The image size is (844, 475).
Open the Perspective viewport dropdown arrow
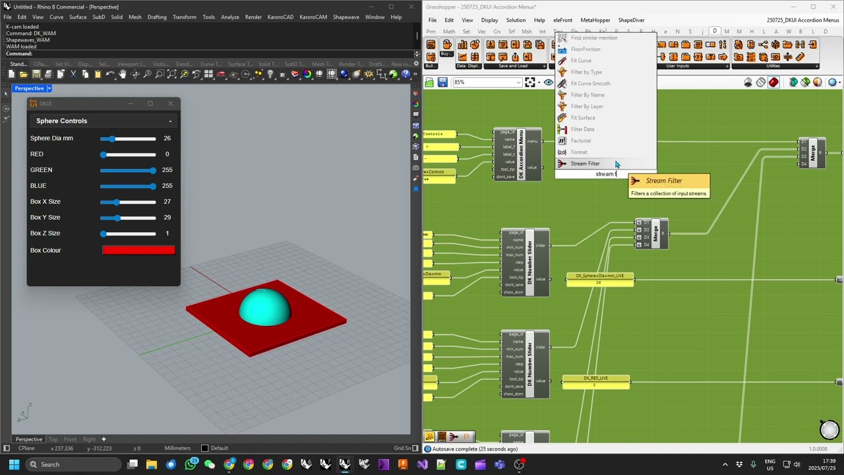(x=49, y=88)
